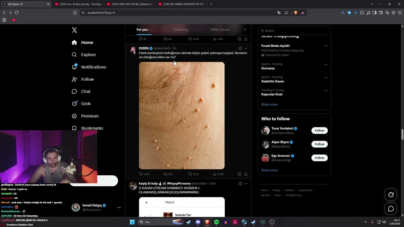Screen dimensions: 404x227
Task: Open Discord from the taskbar
Action: pyautogui.click(x=198, y=222)
